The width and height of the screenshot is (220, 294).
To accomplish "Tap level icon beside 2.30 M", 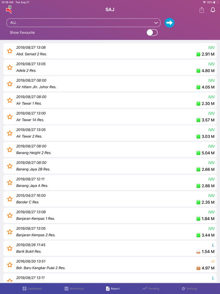I will click(x=198, y=103).
